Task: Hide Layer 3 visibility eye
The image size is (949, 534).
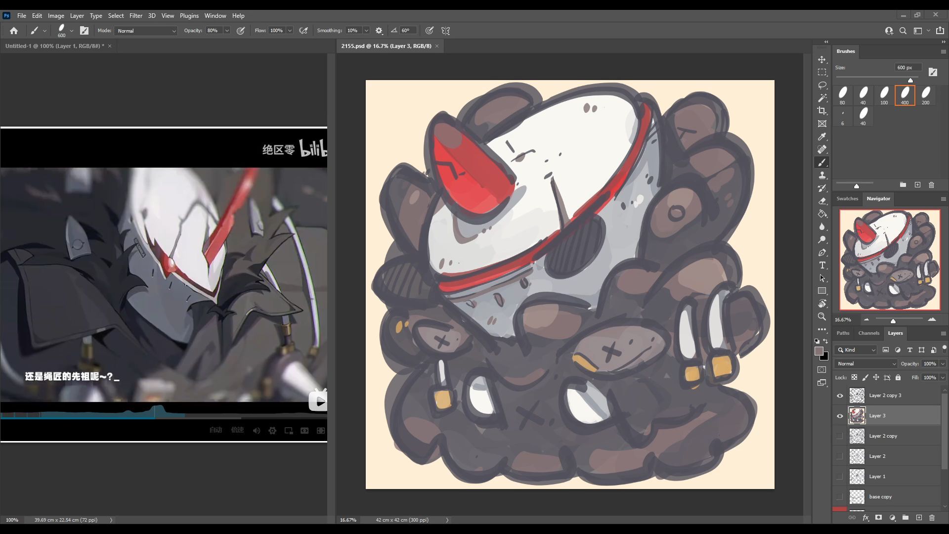Action: coord(840,416)
